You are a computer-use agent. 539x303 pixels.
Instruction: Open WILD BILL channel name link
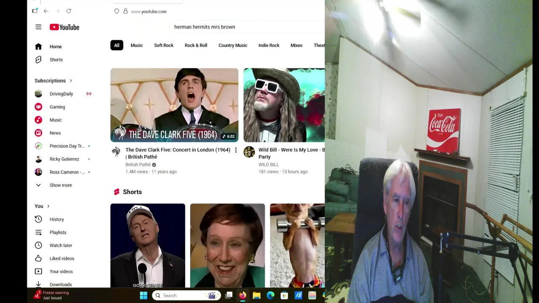[x=269, y=165]
